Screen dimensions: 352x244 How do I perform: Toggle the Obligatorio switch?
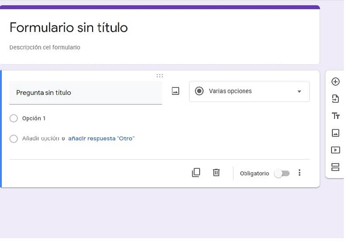point(282,174)
